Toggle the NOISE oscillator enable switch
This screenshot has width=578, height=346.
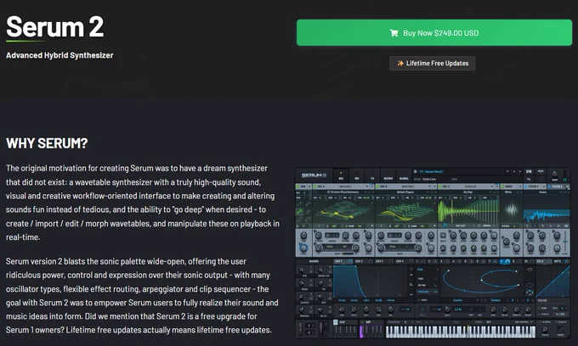(x=503, y=187)
